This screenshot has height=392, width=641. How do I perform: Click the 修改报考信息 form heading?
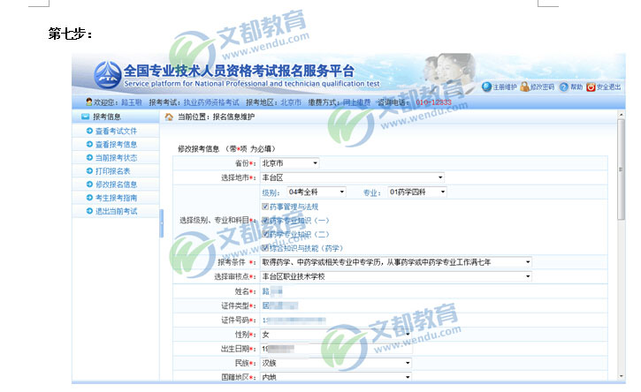coord(198,148)
